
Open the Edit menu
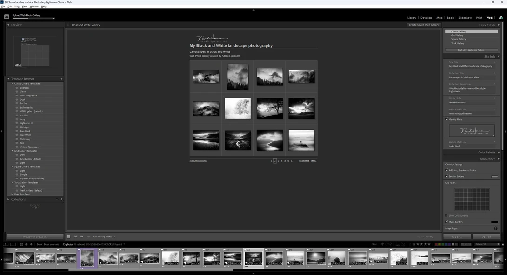point(10,6)
